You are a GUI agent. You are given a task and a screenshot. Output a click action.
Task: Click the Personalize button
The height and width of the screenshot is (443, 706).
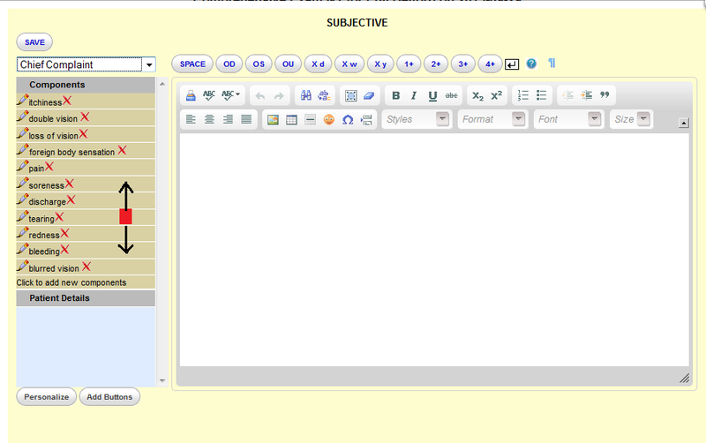point(46,397)
